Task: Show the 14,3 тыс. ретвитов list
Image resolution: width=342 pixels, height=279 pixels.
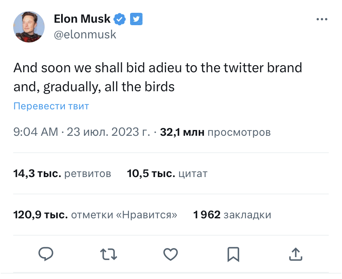Action: tap(62, 174)
